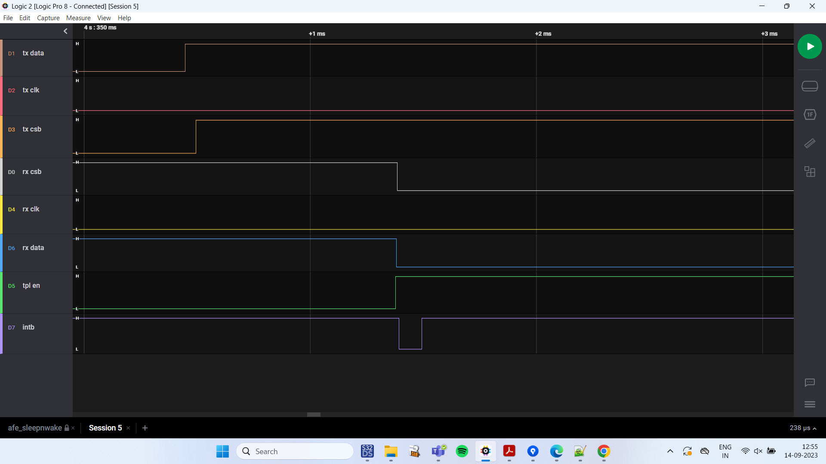Open the View menu
Image resolution: width=826 pixels, height=464 pixels.
coord(104,18)
